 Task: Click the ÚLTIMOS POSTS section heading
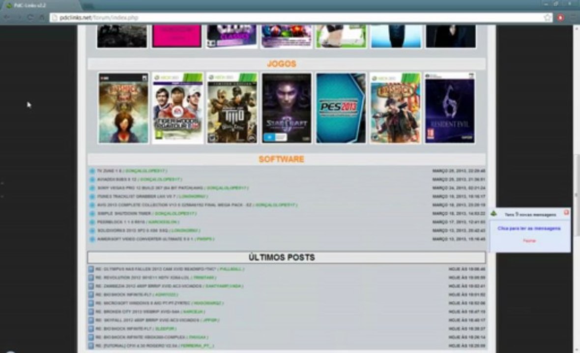tap(282, 257)
